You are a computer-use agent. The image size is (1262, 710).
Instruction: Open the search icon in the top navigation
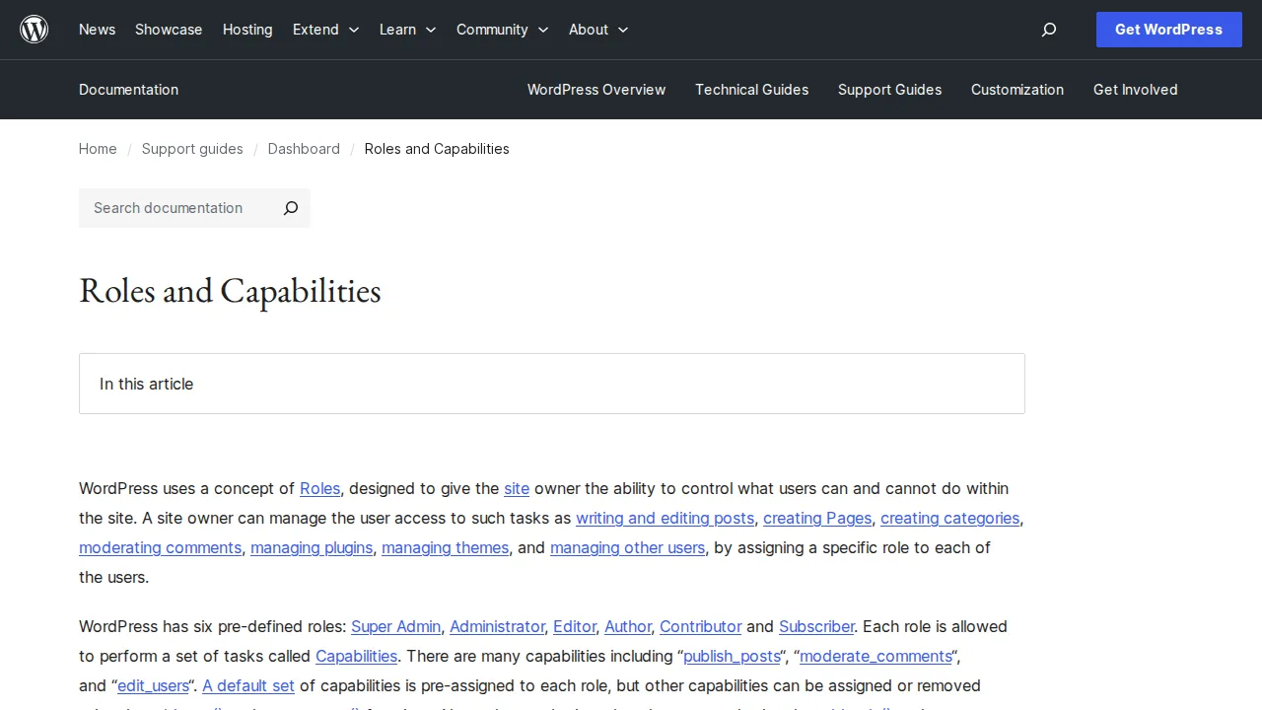tap(1048, 30)
